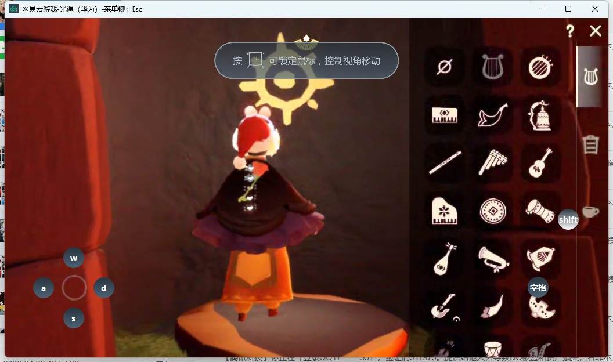Tap the A move-left key
Screen dimensions: 613x362
44,288
